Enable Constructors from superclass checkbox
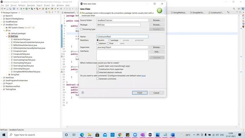This screenshot has height=138, width=245. pyautogui.click(x=98, y=69)
